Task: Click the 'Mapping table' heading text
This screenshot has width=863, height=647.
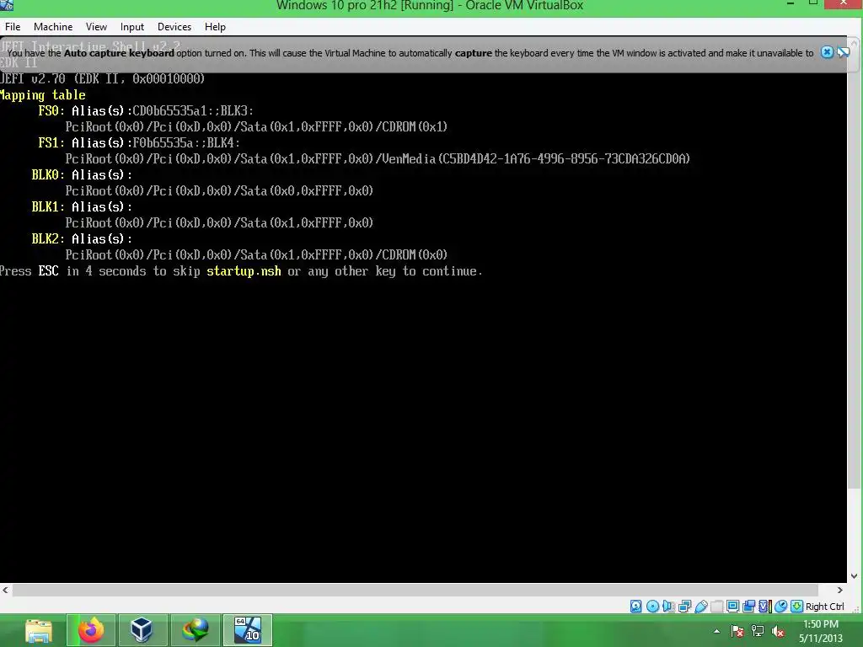Action: tap(43, 95)
